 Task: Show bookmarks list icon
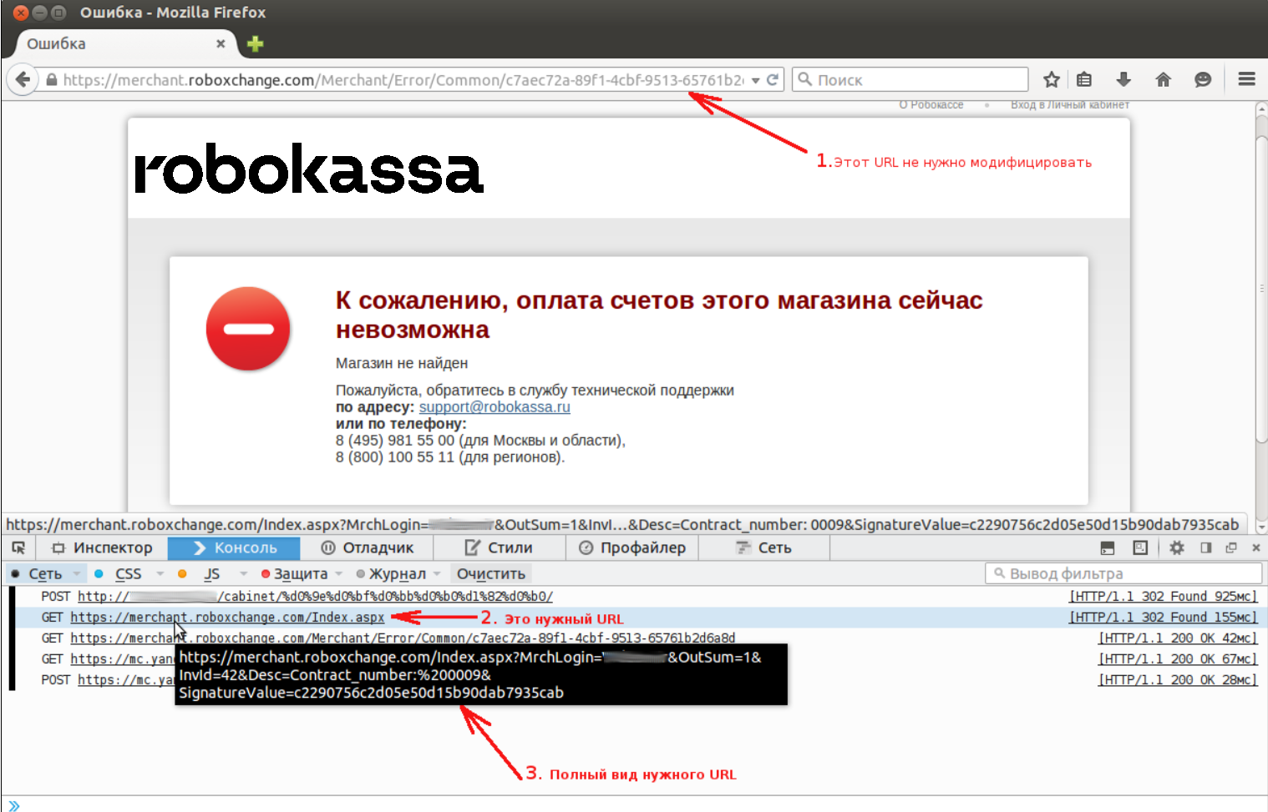(1084, 79)
